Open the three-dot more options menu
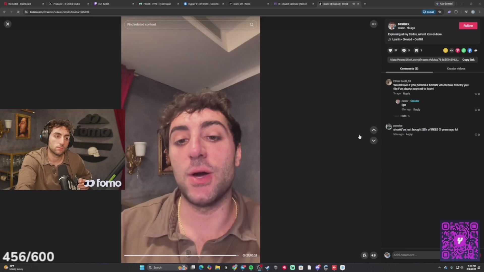 pyautogui.click(x=374, y=24)
